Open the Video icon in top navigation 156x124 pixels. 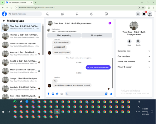coord(92,14)
